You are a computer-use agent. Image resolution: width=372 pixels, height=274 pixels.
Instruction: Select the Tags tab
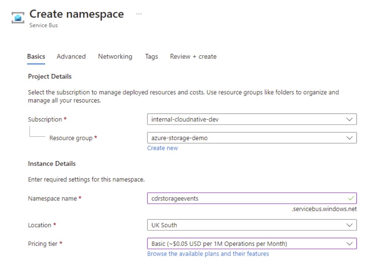pyautogui.click(x=151, y=57)
